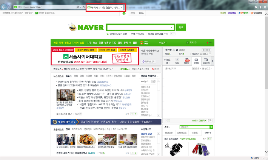Open Favorites star icon in browser toolbar
Screen dimensions: 268x160
260,7
